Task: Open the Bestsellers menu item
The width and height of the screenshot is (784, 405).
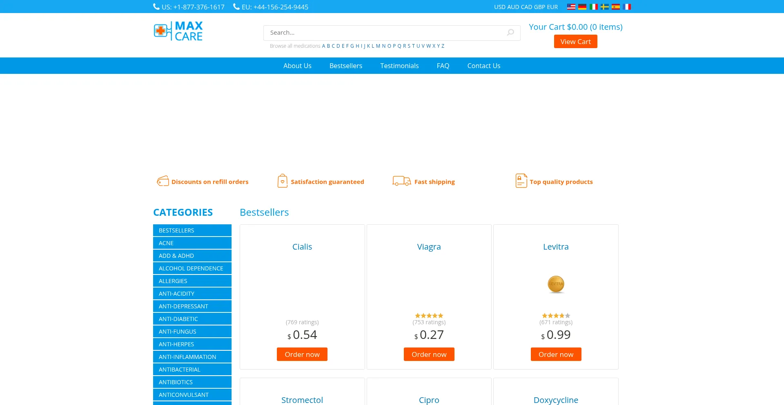Action: 345,66
